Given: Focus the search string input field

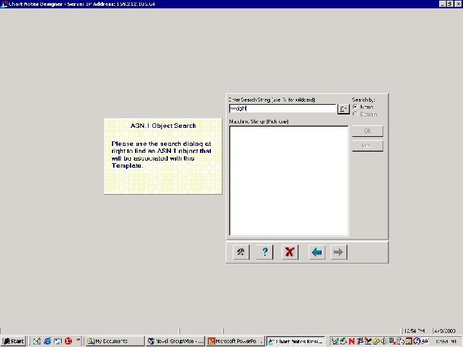Looking at the screenshot, I should [282, 109].
